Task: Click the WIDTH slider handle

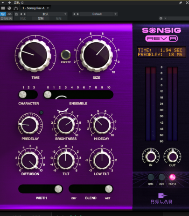Action: pyautogui.click(x=58, y=189)
